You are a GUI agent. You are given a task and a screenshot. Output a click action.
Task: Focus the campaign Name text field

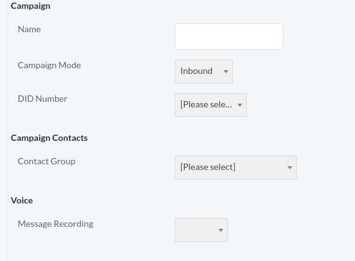(229, 37)
